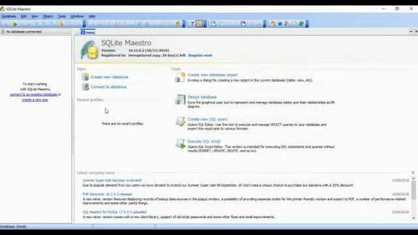Click the green icon ending the last toolbar
418x235 pixels.
(301, 24)
